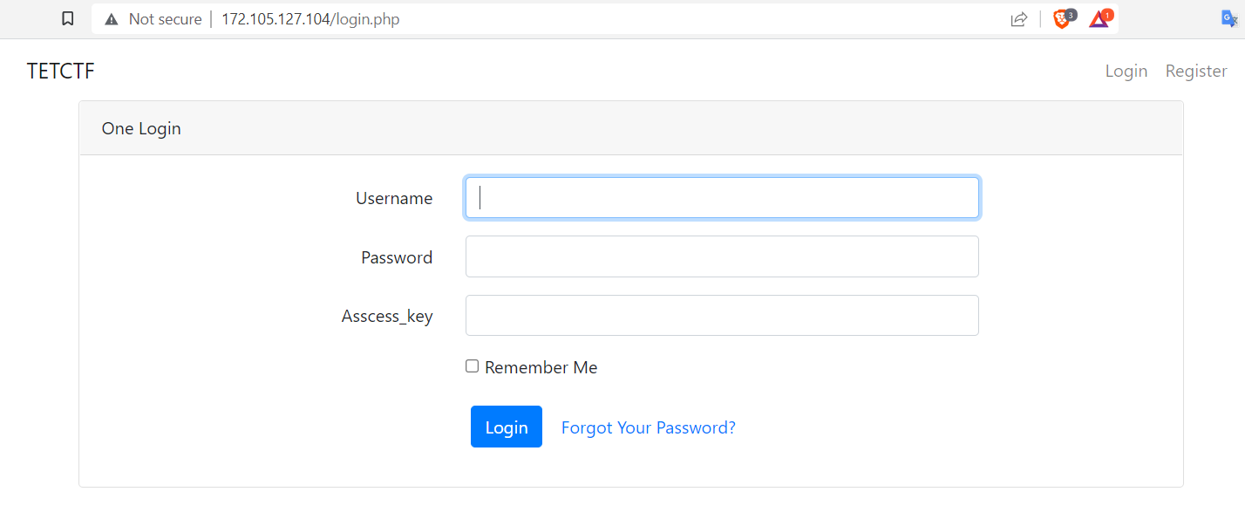Click the Google Translate extension icon
Viewport: 1245px width, 526px height.
tap(1229, 19)
